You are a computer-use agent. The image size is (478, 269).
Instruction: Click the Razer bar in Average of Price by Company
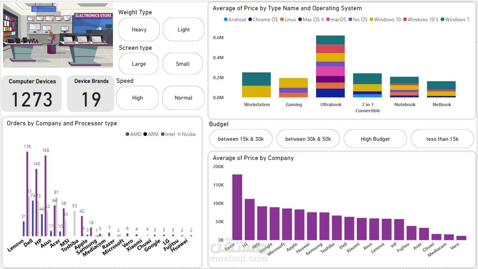(237, 207)
